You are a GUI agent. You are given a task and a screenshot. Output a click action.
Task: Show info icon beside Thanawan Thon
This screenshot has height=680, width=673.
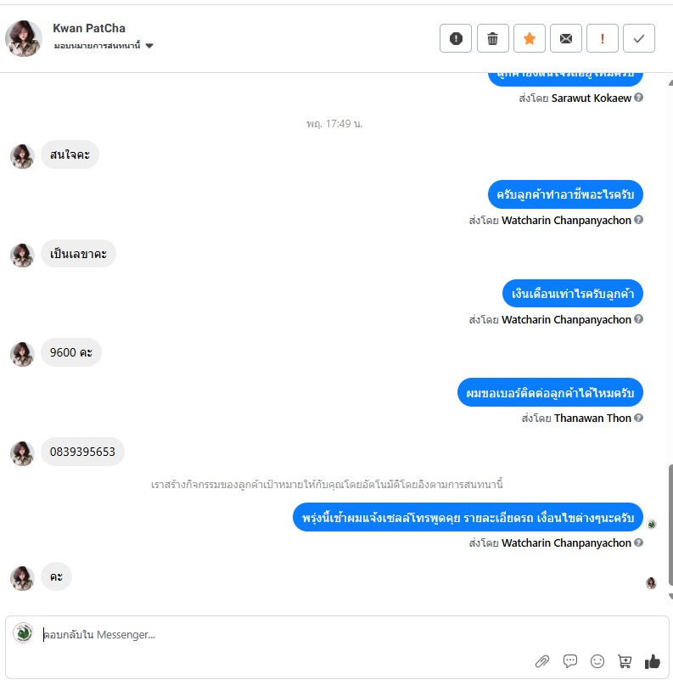[x=638, y=418]
